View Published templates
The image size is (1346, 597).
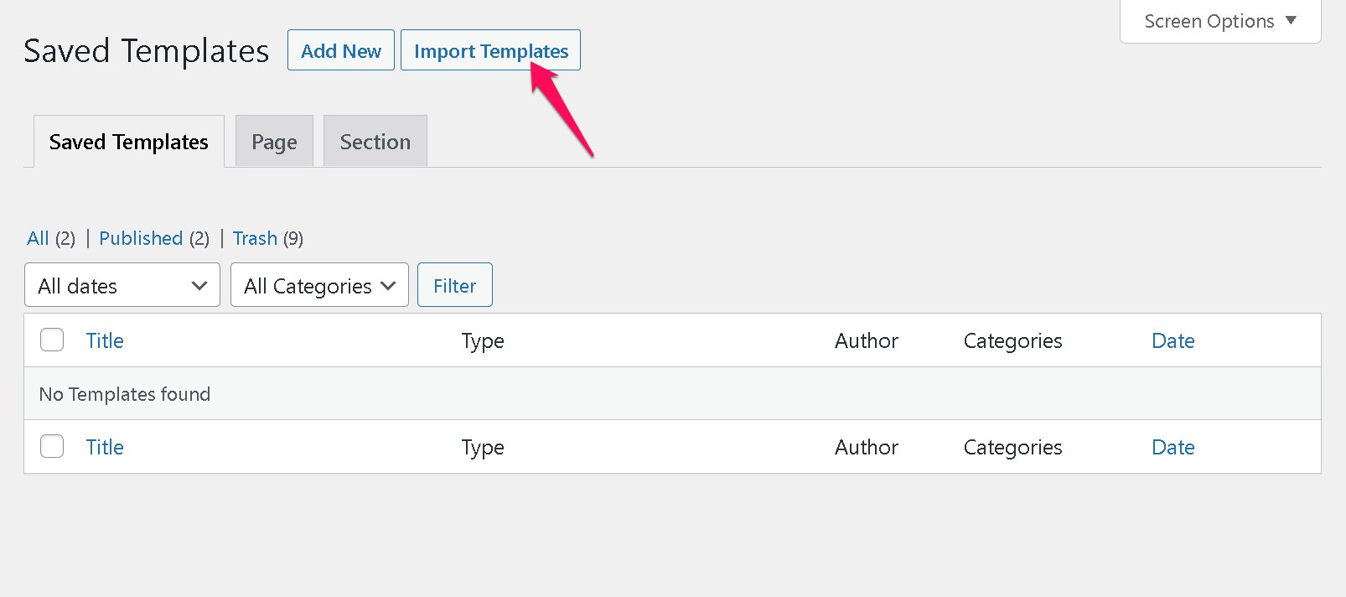tap(141, 238)
